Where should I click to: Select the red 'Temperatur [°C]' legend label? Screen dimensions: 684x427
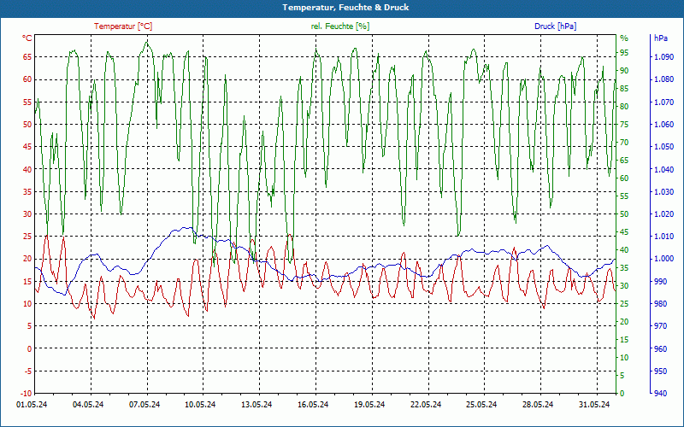coord(123,26)
